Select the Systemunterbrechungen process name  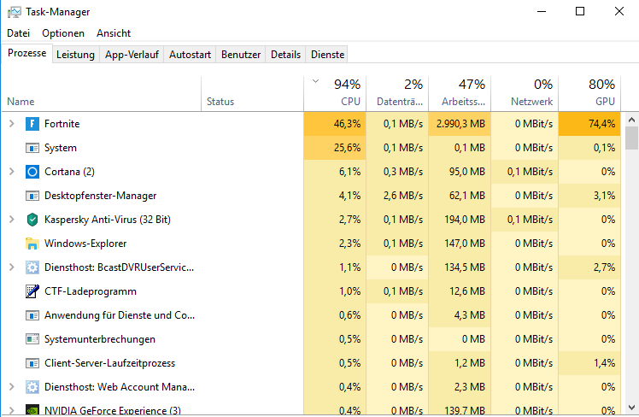pos(99,339)
